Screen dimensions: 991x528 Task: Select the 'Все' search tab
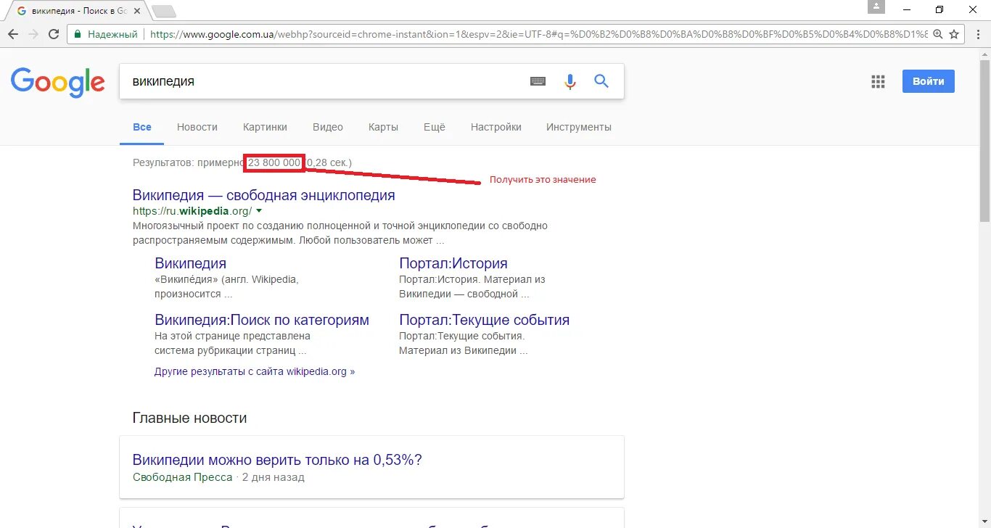142,127
